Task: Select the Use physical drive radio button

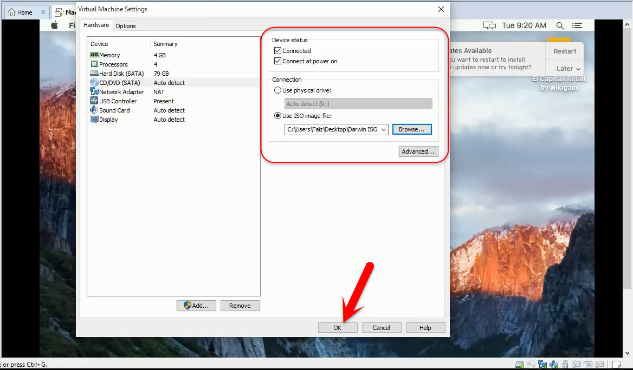Action: [277, 90]
